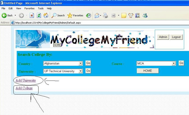Expand the Country dropdown showing Afghanistan
This screenshot has height=115, width=189.
click(81, 64)
